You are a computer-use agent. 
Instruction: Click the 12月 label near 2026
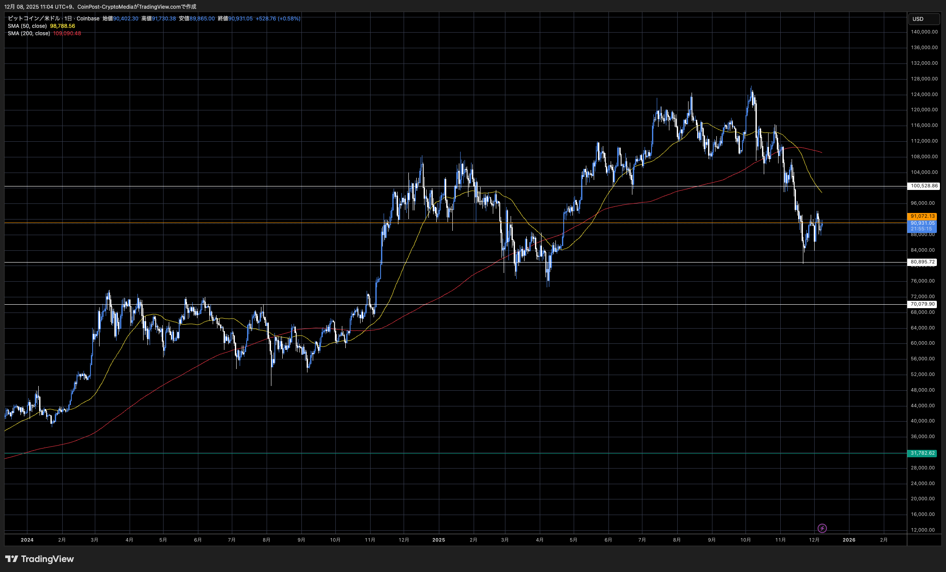(x=814, y=540)
